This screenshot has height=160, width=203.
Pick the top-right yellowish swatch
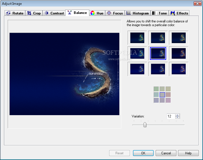168,89
